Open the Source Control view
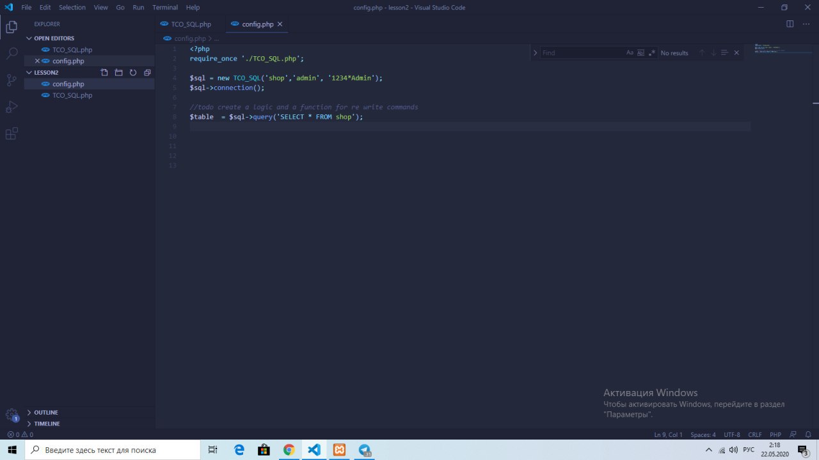819x460 pixels. (12, 80)
